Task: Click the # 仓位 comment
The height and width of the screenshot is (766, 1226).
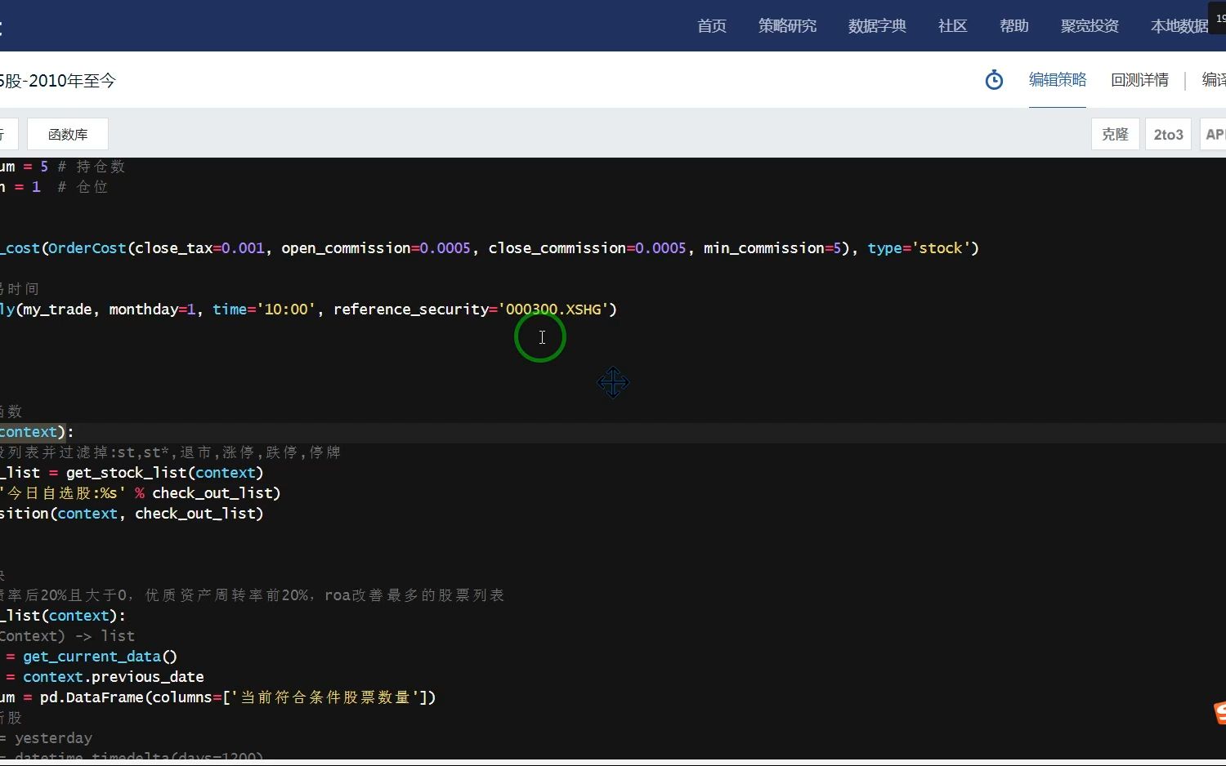Action: (x=83, y=187)
